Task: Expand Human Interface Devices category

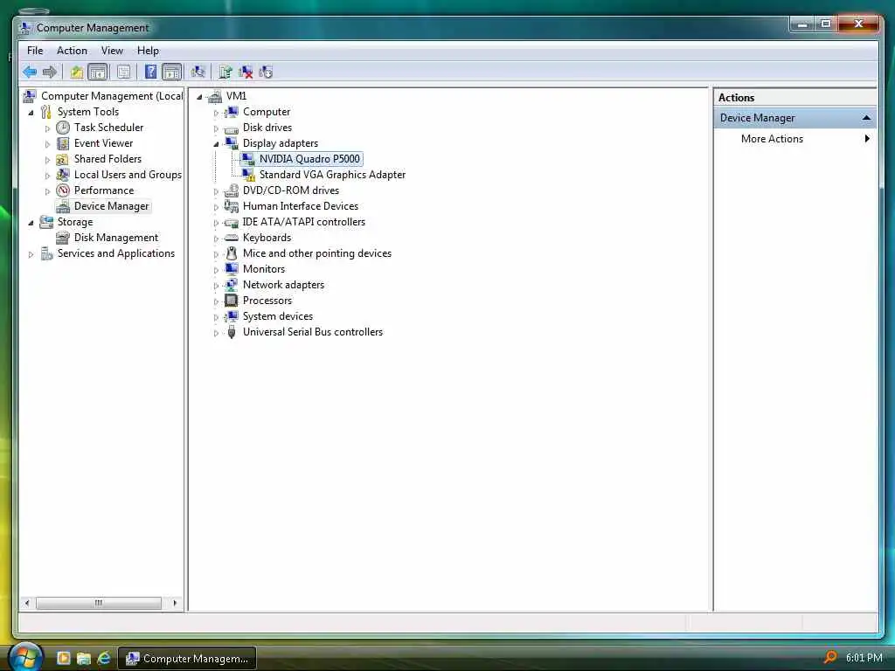Action: (x=216, y=207)
